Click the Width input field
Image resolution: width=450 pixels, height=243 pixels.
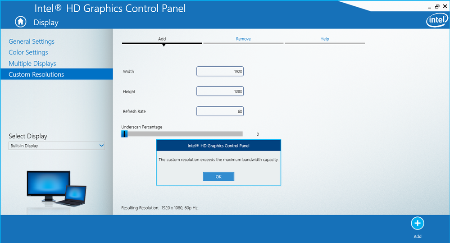220,72
